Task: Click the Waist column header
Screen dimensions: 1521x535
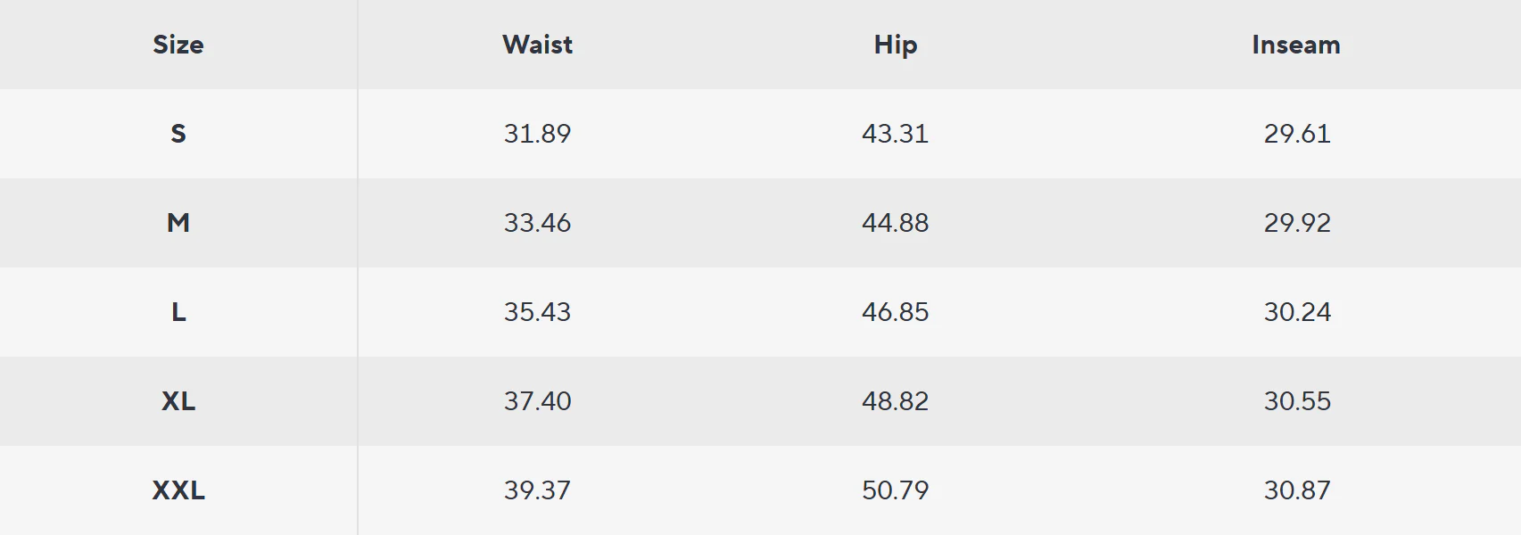Action: [537, 45]
